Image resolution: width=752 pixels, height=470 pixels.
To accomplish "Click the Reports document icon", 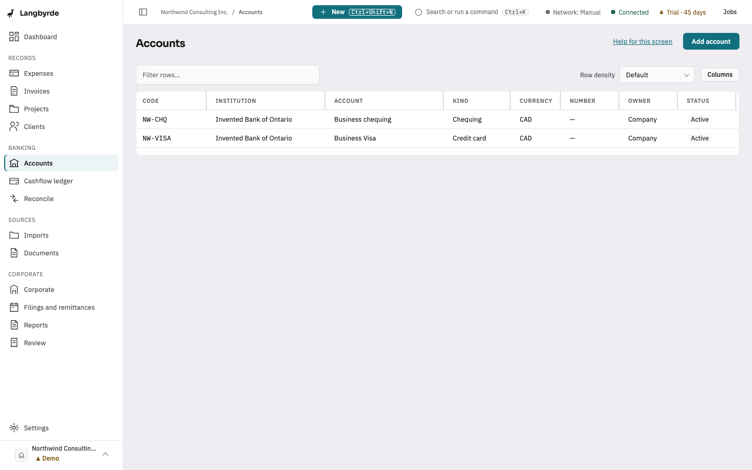I will (x=14, y=325).
